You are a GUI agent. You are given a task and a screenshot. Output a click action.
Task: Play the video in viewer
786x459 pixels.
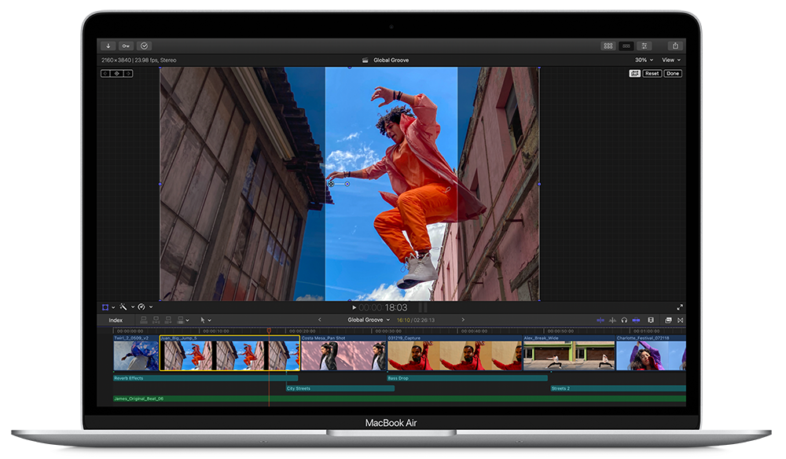pyautogui.click(x=354, y=307)
